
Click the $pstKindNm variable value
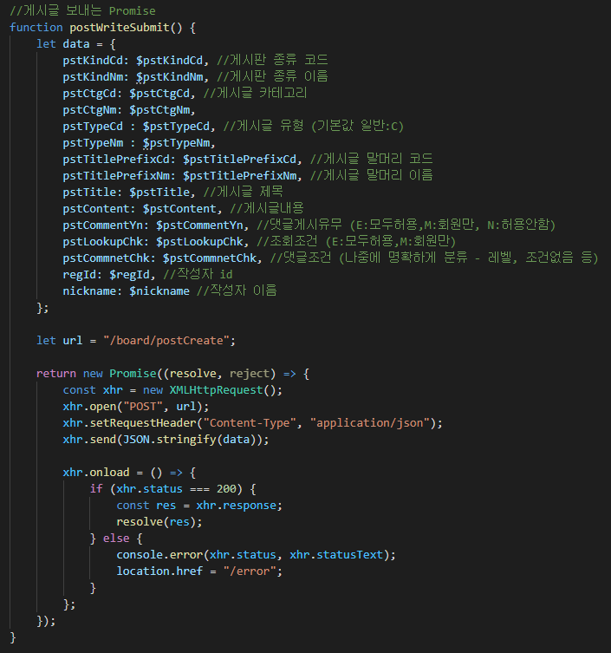coord(170,77)
